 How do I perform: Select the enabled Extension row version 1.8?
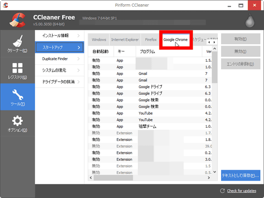(x=150, y=140)
